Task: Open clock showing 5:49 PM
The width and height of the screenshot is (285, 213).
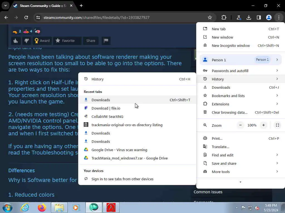Action: (271, 208)
